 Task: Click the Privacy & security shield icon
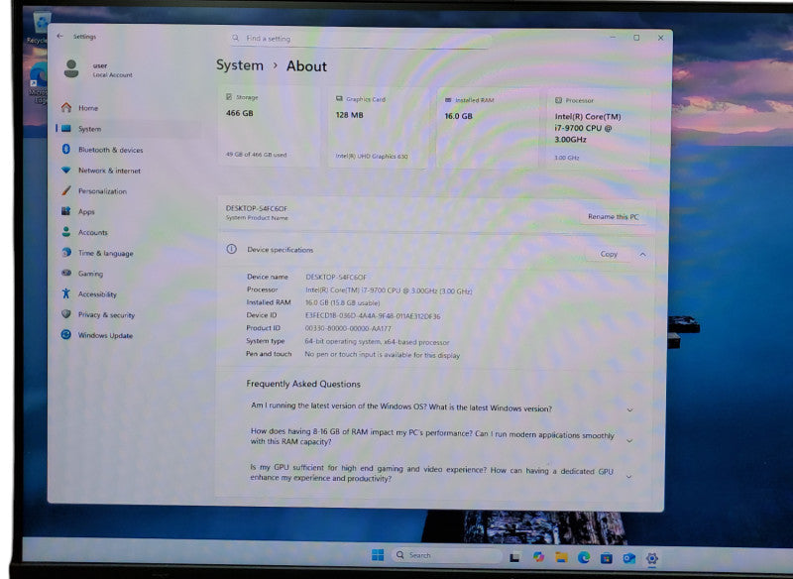(65, 314)
